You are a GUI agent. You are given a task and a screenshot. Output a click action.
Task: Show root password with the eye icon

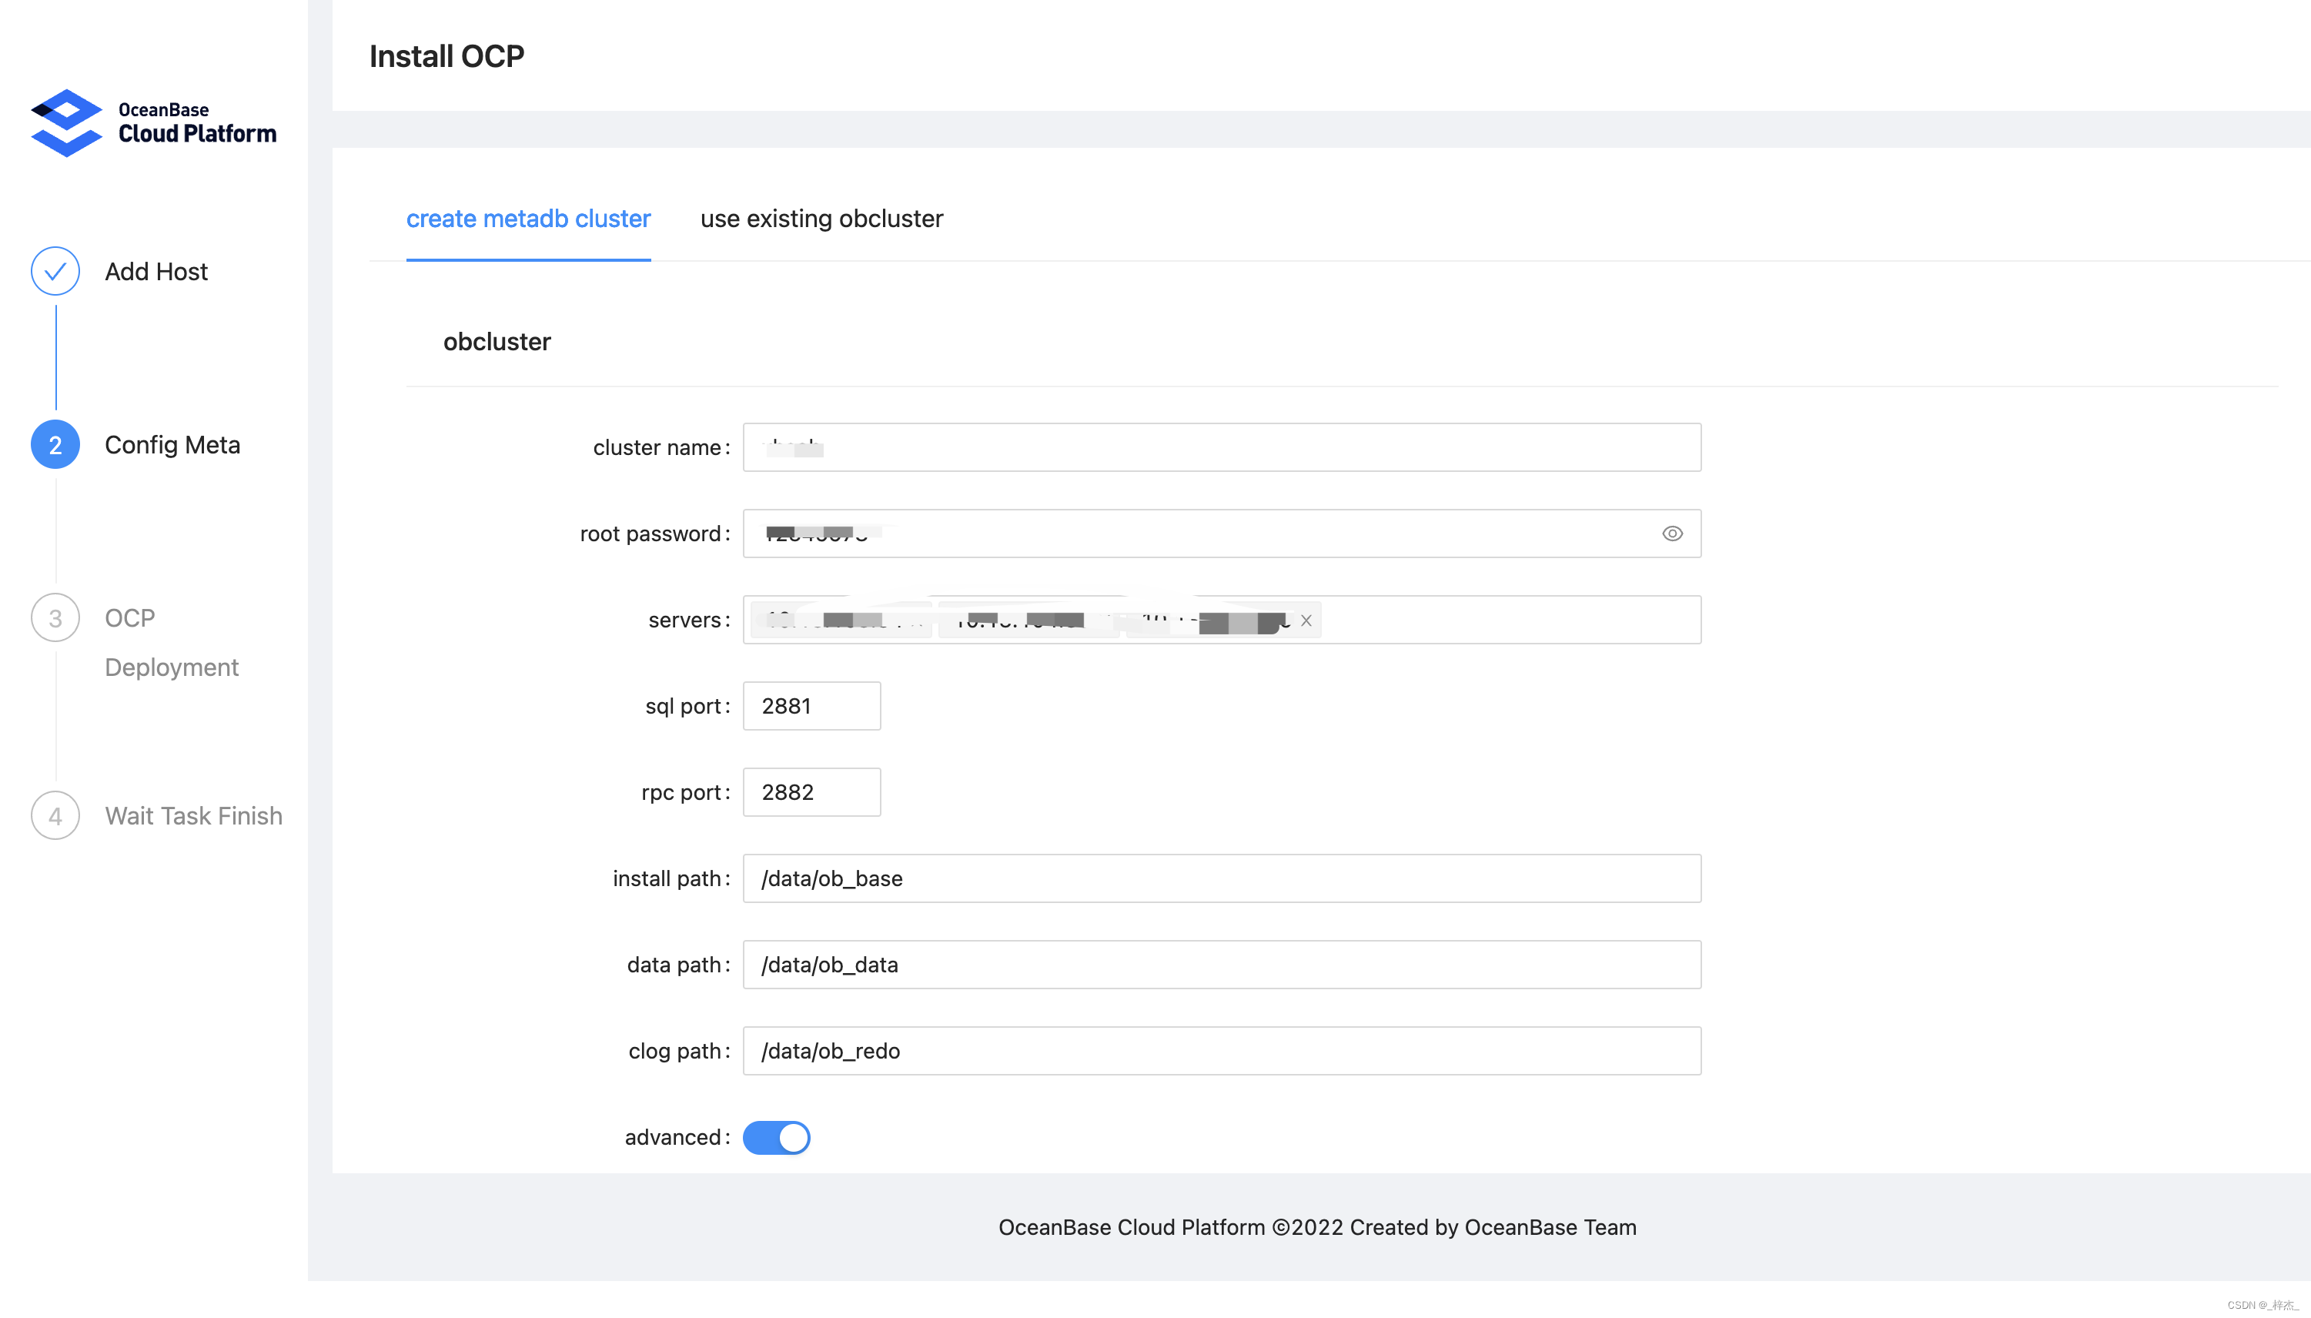[x=1672, y=534]
